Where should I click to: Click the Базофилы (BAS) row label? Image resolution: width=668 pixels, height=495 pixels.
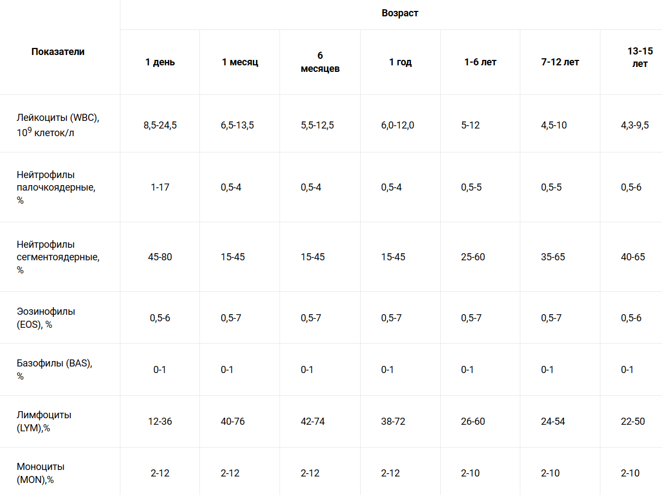[54, 370]
